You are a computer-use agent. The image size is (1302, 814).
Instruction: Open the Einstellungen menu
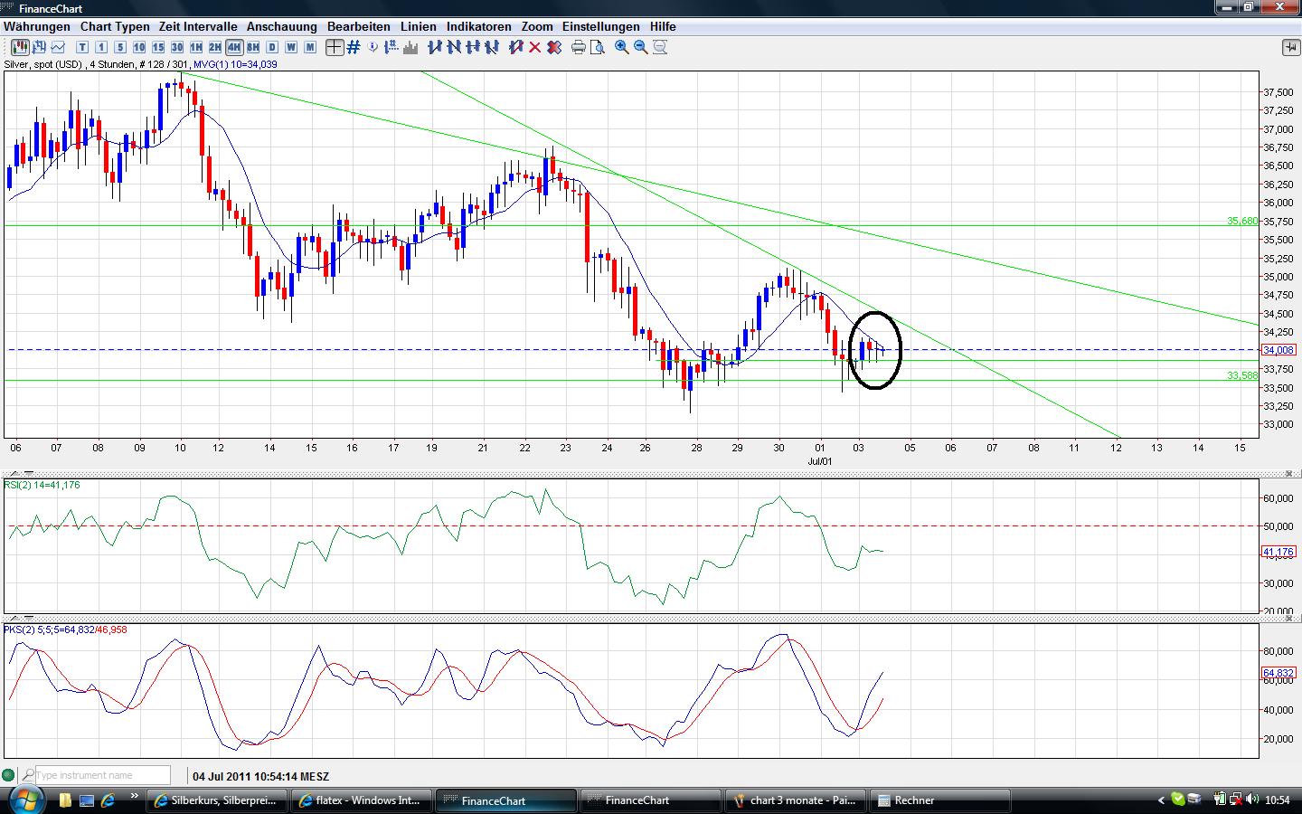click(601, 26)
